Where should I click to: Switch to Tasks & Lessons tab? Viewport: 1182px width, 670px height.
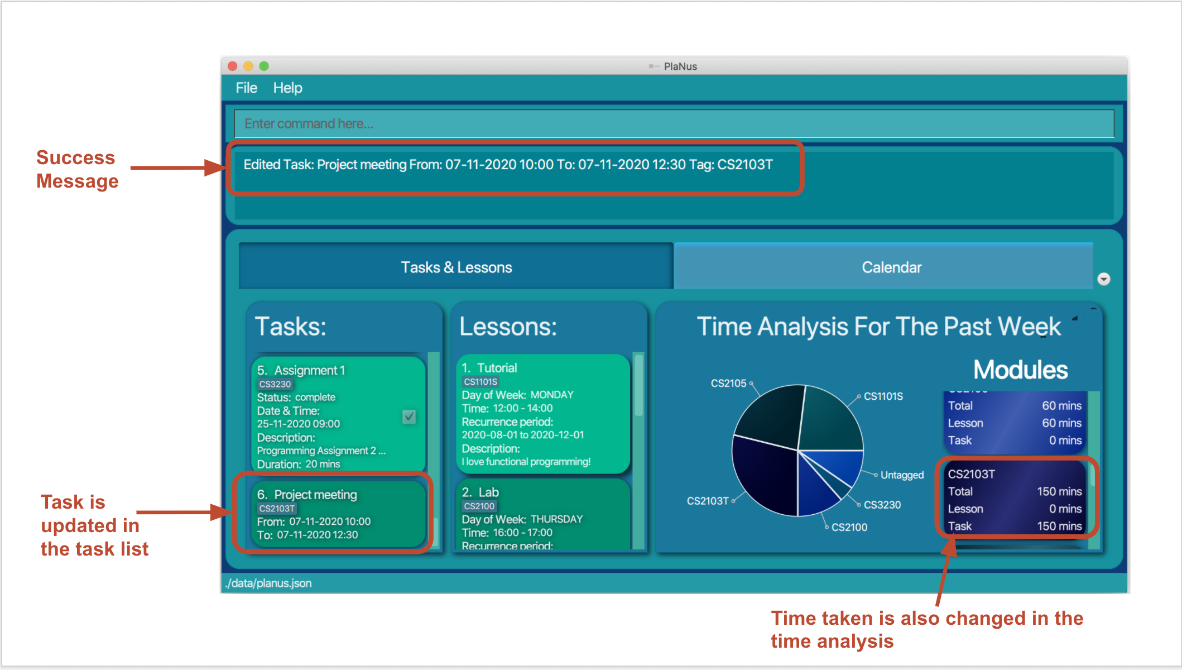click(x=456, y=267)
